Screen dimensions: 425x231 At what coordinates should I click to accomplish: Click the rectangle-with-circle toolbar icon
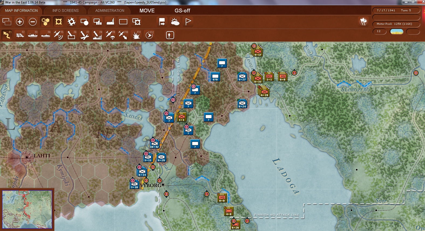click(84, 22)
